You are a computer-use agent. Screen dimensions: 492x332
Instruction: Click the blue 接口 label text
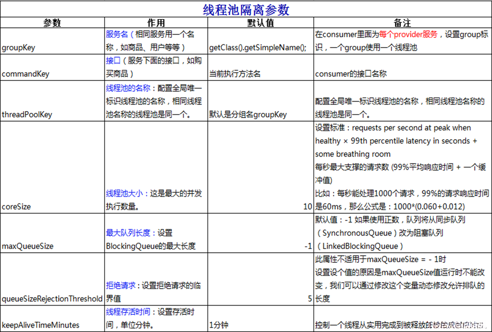pos(113,61)
